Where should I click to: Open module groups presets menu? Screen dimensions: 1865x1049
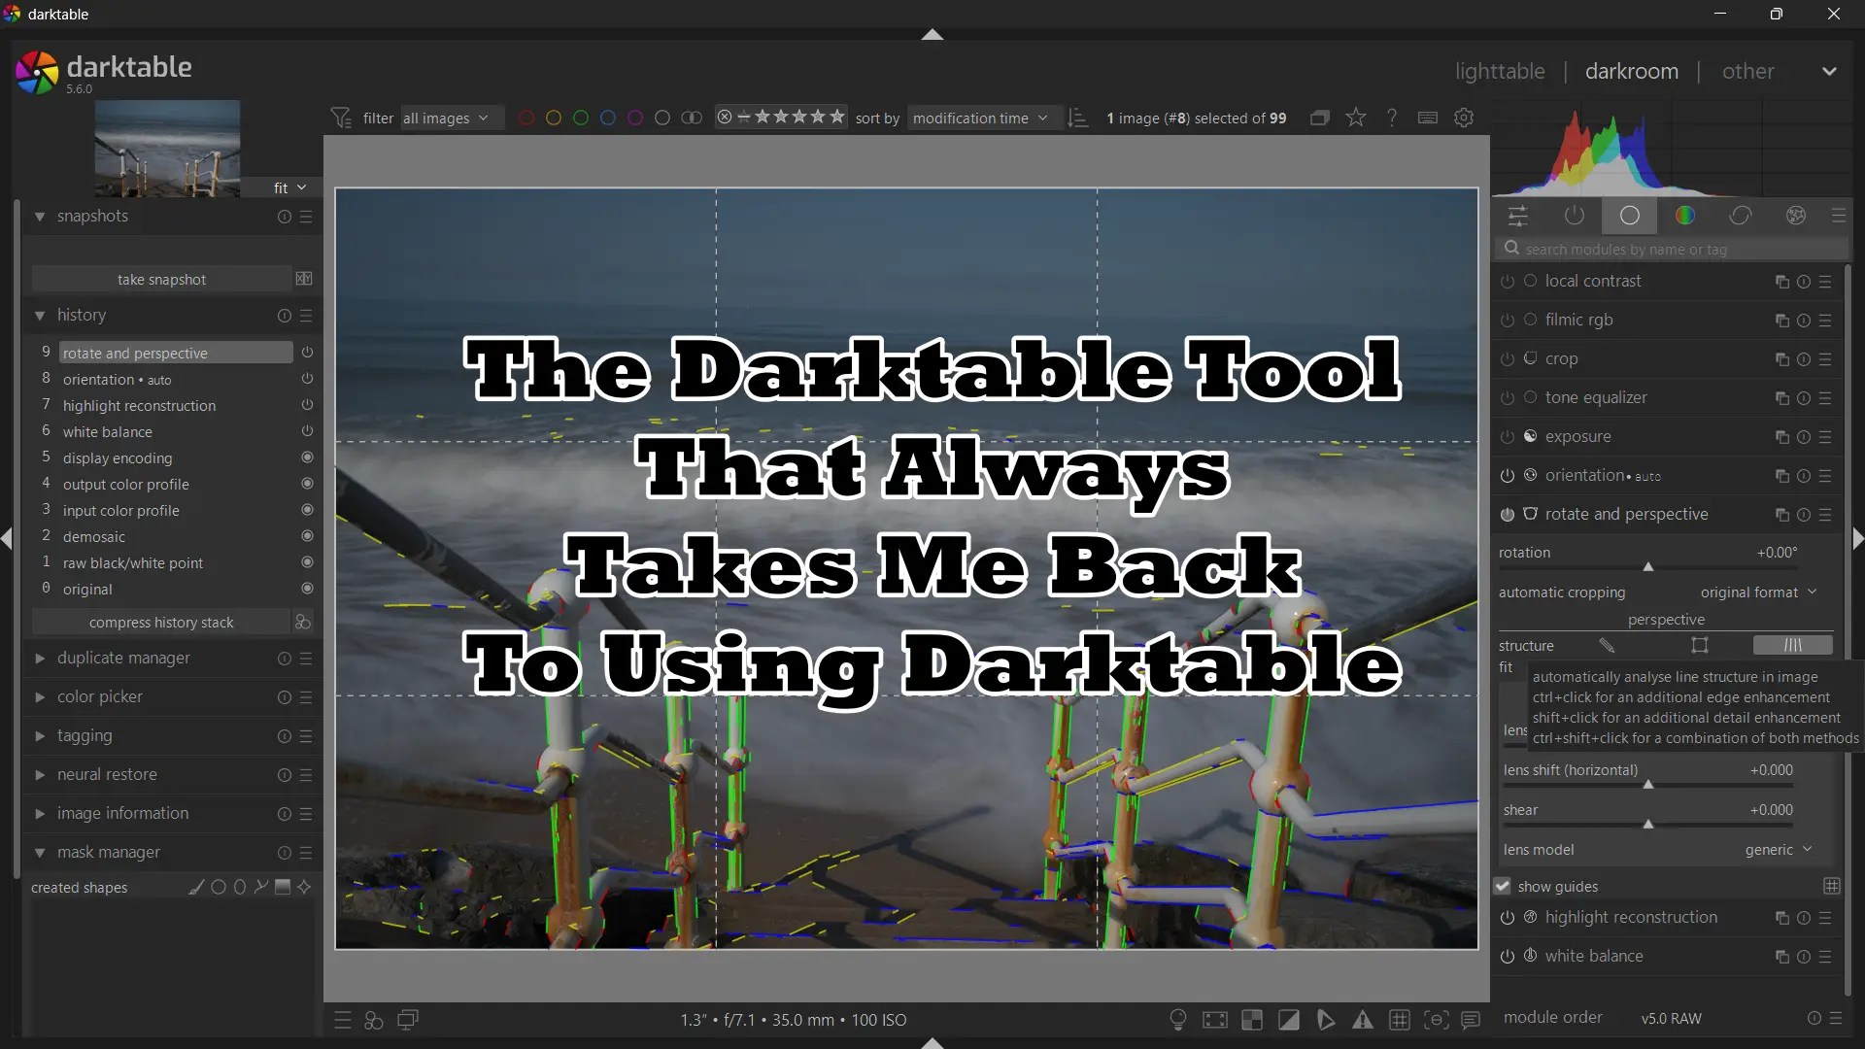[x=1838, y=216]
